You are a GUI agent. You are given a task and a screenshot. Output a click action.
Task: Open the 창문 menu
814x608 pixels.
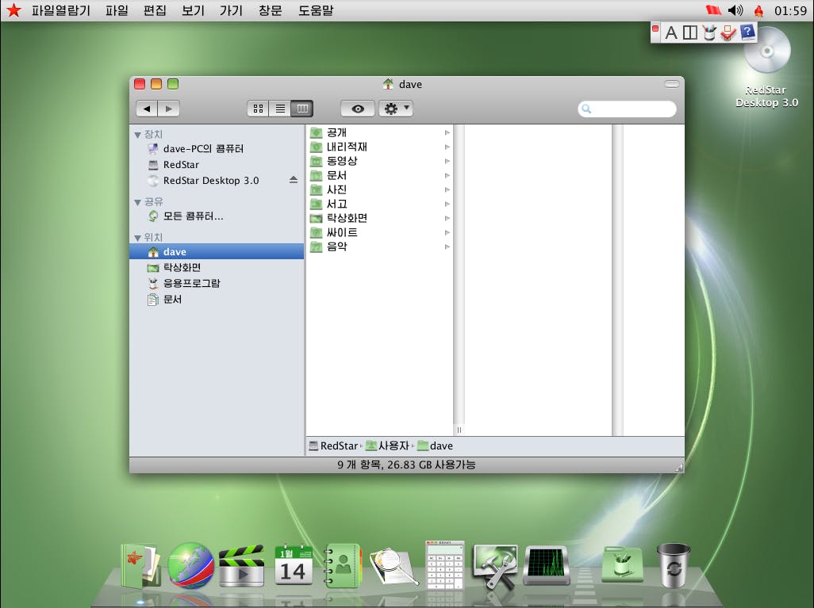(x=270, y=10)
